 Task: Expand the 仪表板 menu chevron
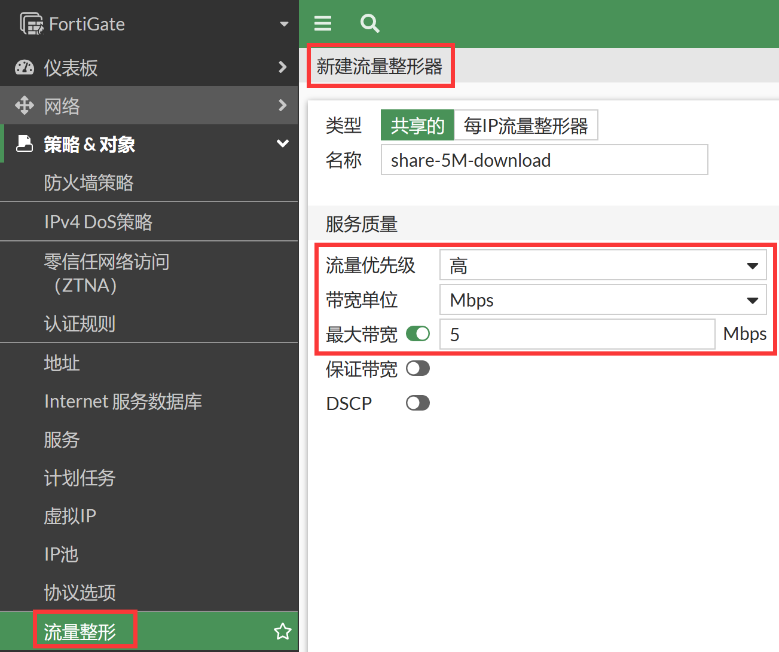tap(283, 67)
